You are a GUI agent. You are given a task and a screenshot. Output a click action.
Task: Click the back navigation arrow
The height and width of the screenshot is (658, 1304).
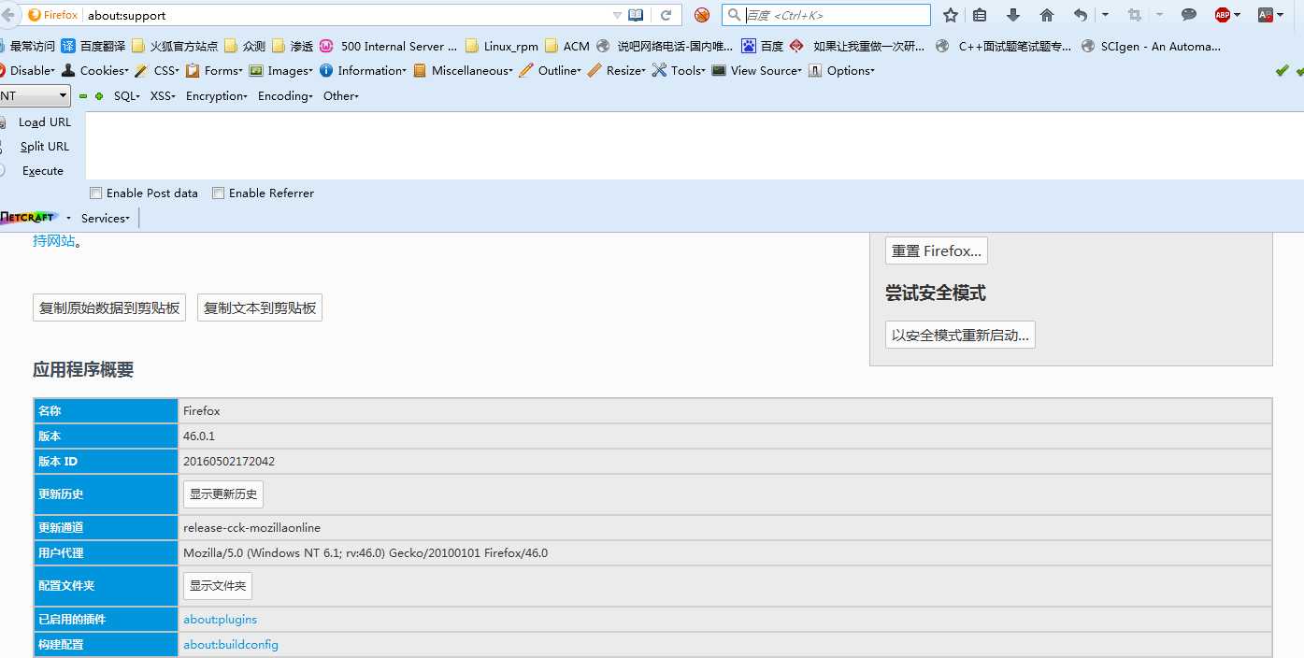point(8,15)
